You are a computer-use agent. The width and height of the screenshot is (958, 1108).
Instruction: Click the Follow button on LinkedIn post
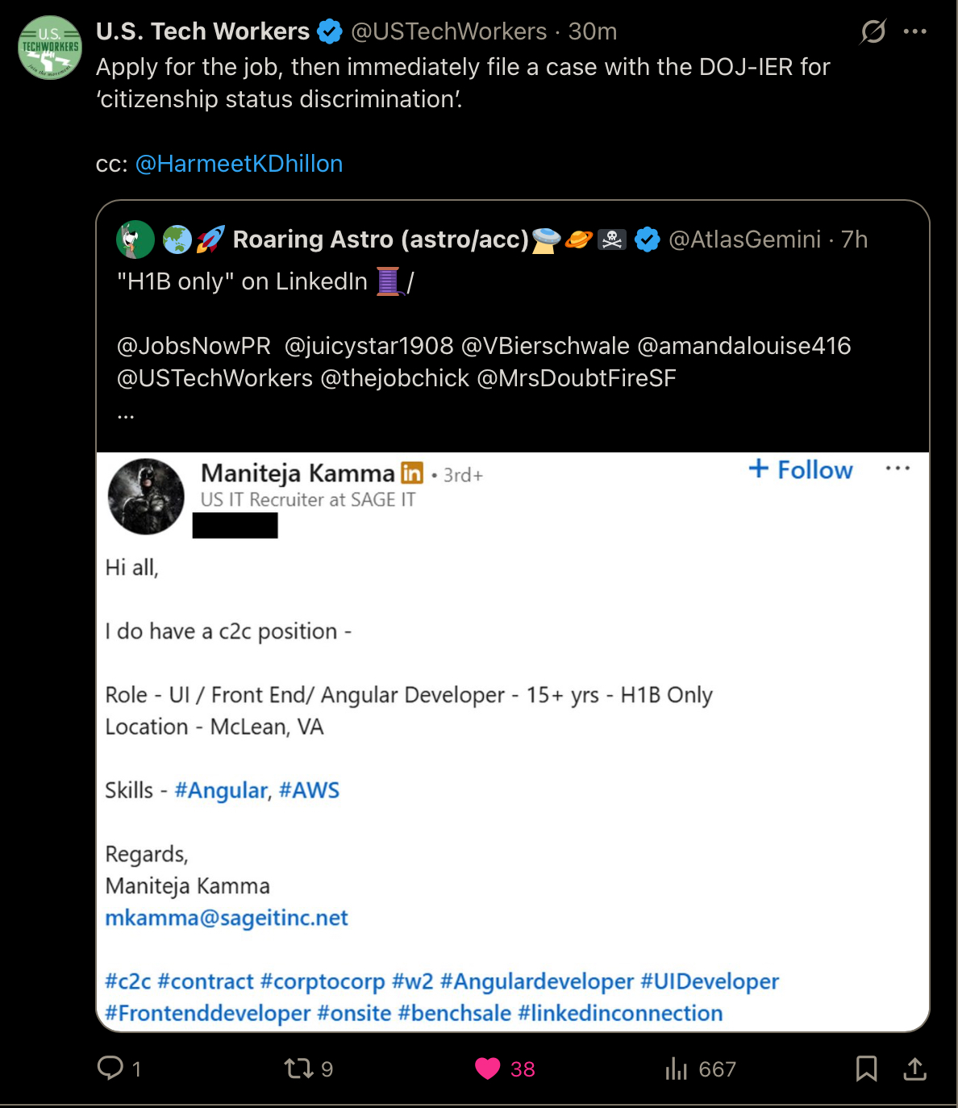coord(800,469)
